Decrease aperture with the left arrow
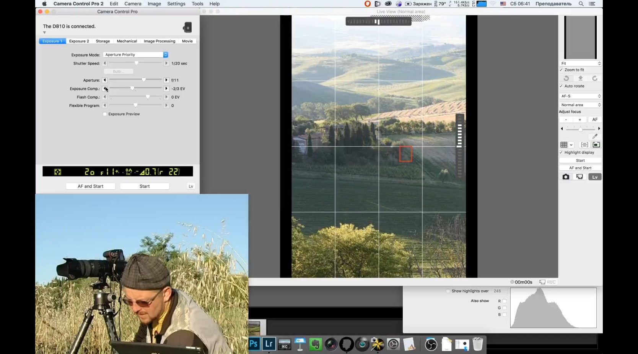638x354 pixels. (x=105, y=80)
